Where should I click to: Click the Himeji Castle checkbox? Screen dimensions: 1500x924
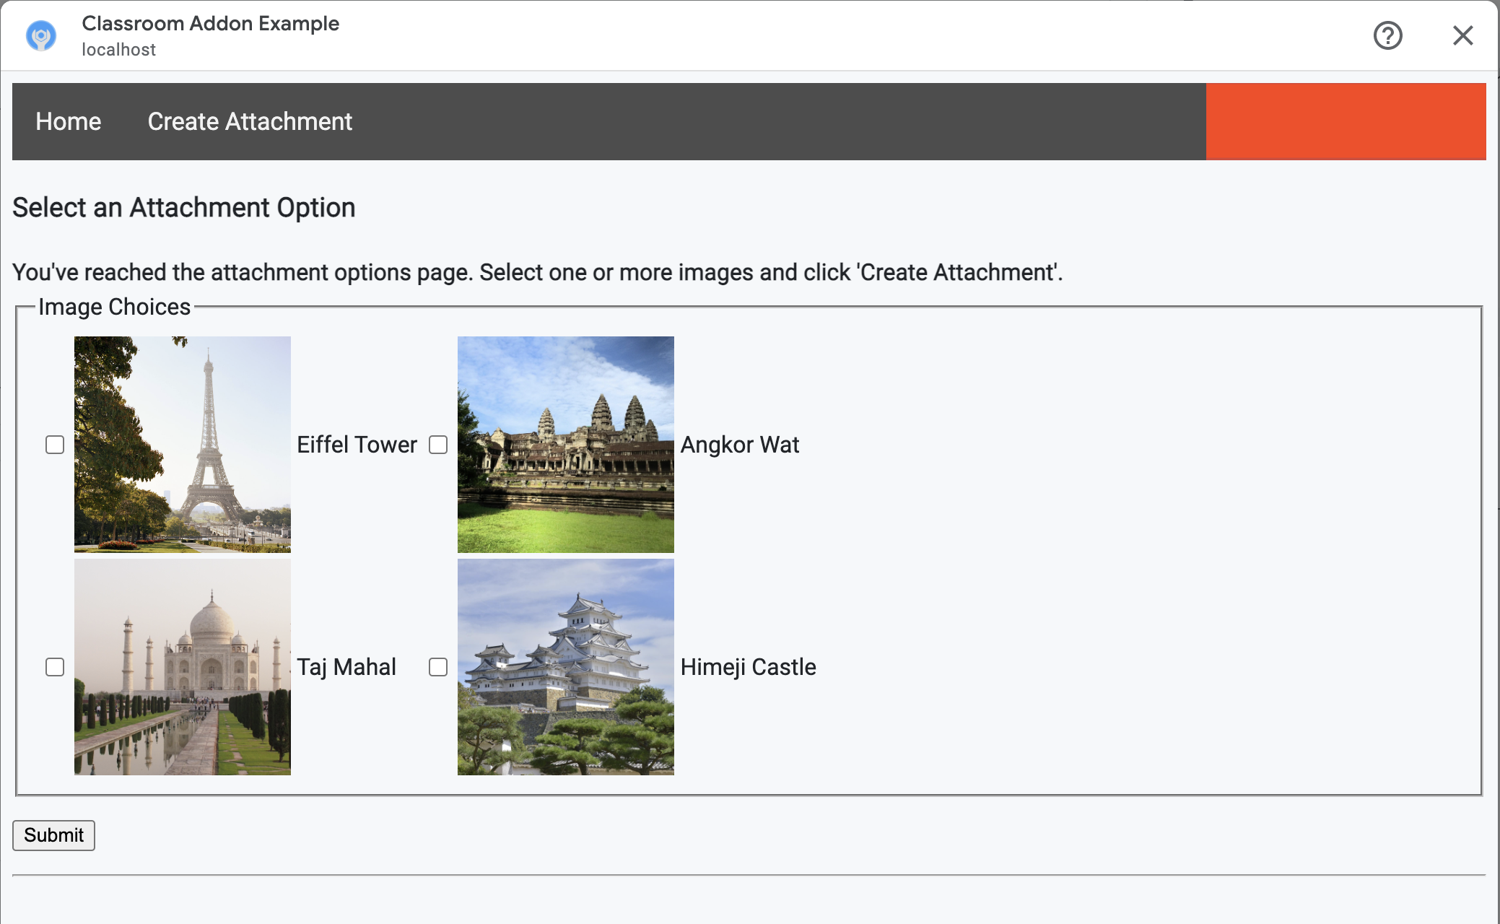point(438,667)
